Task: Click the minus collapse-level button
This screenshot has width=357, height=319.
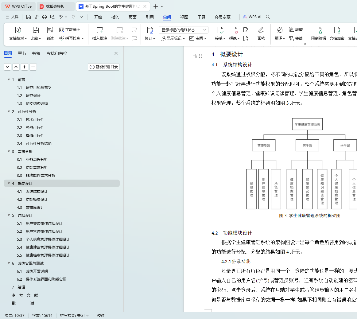Action: (x=33, y=67)
